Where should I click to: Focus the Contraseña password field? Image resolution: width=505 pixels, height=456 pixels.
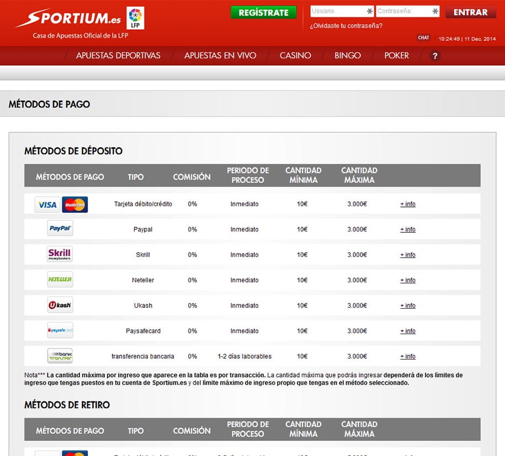point(408,11)
